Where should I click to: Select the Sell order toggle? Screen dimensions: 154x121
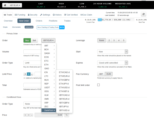coord(34,41)
